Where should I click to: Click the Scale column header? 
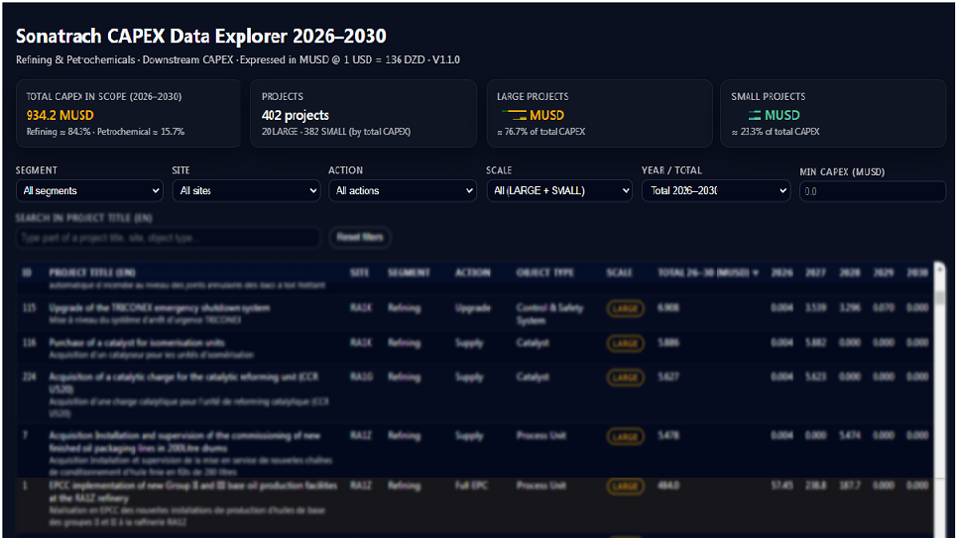coord(619,272)
